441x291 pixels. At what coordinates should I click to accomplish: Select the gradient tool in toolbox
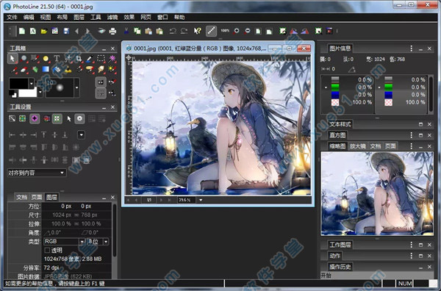[x=46, y=69]
